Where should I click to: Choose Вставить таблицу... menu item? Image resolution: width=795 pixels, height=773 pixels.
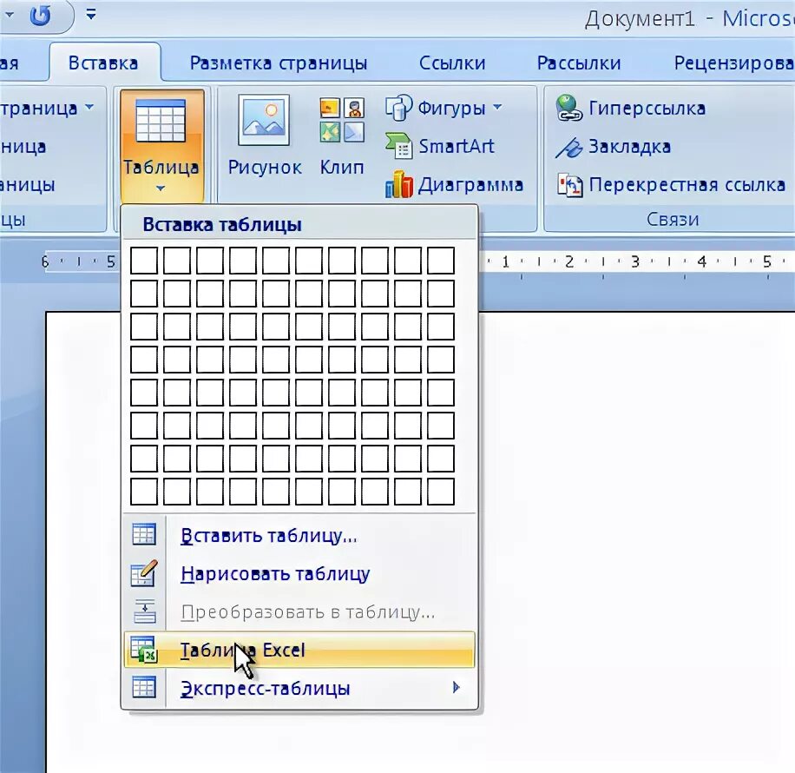point(299,536)
